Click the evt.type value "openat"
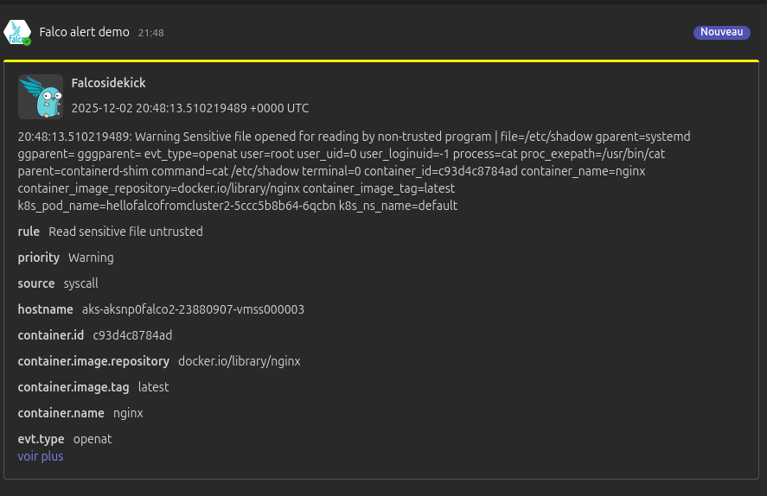The image size is (767, 496). (93, 439)
